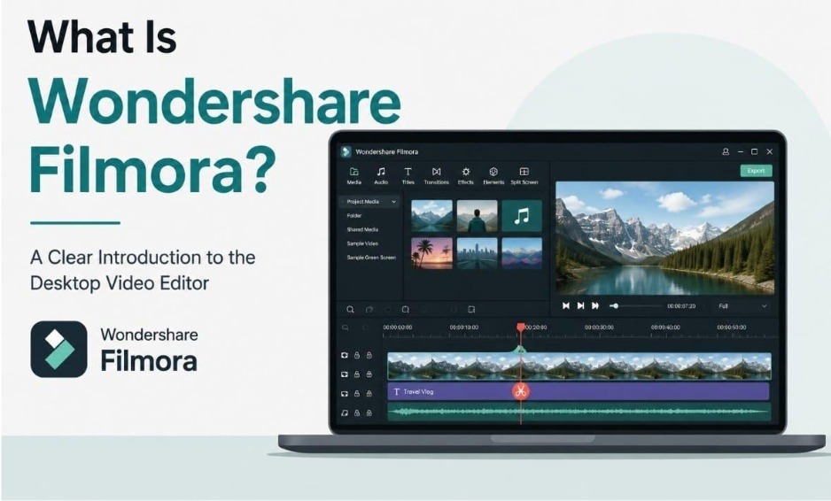
Task: Click 00:00:40:00 on the timeline ruler
Action: (x=665, y=328)
